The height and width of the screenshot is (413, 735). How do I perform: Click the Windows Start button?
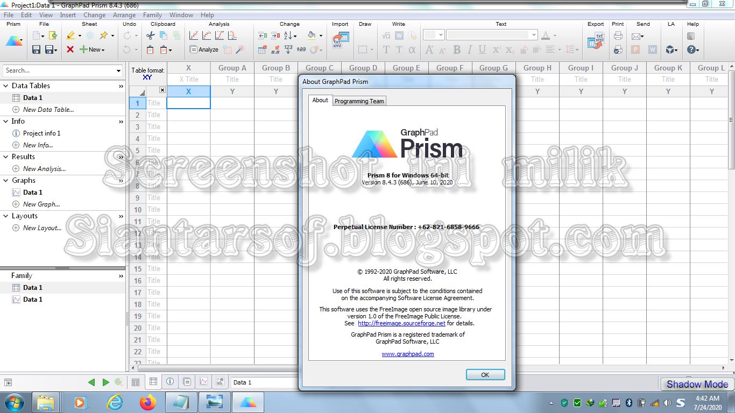click(15, 402)
